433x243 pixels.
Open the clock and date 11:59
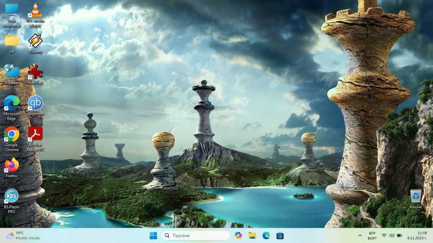[417, 236]
